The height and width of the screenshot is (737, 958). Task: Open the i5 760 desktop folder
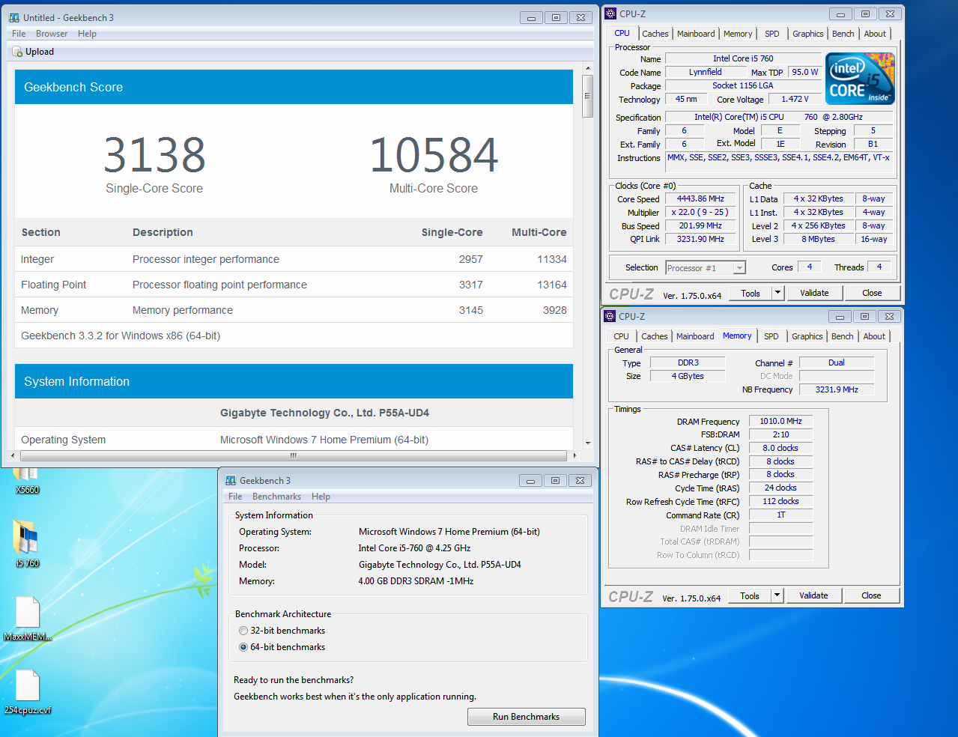click(x=28, y=542)
